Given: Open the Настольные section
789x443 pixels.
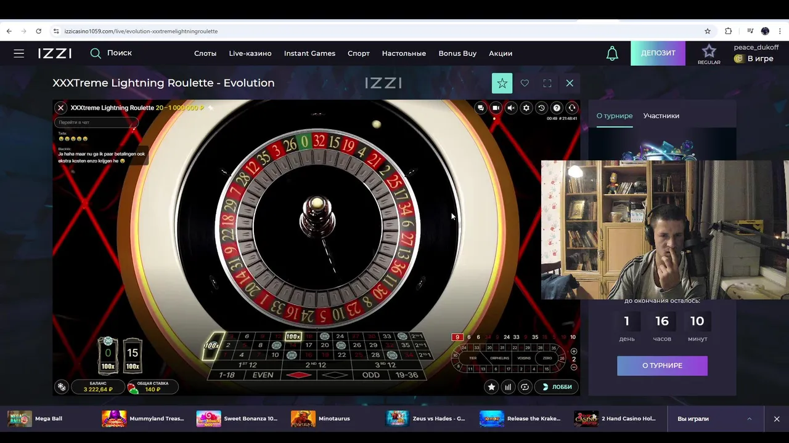Looking at the screenshot, I should [x=404, y=54].
